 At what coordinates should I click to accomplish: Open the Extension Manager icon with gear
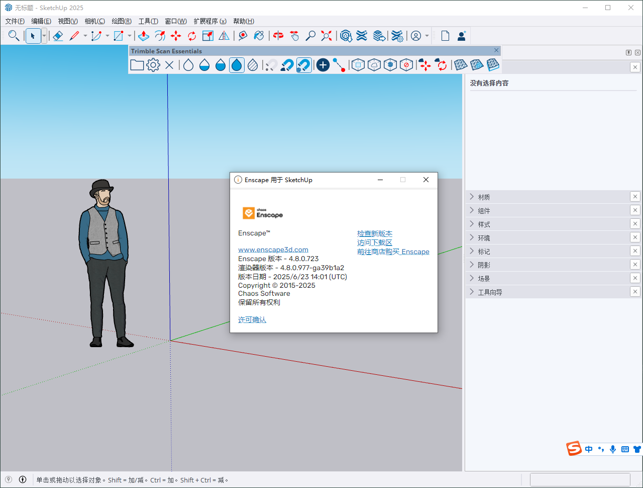397,36
